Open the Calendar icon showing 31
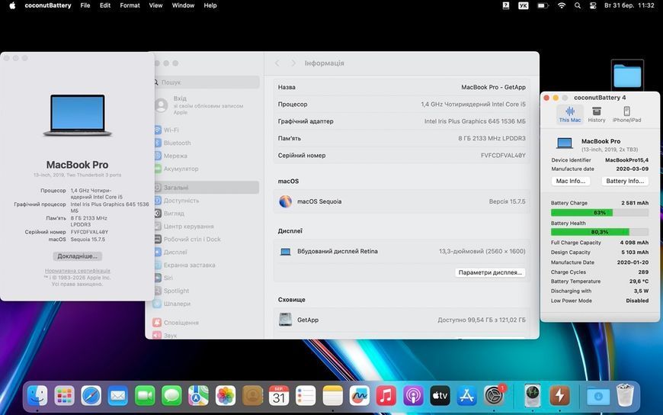The image size is (663, 415). click(279, 396)
